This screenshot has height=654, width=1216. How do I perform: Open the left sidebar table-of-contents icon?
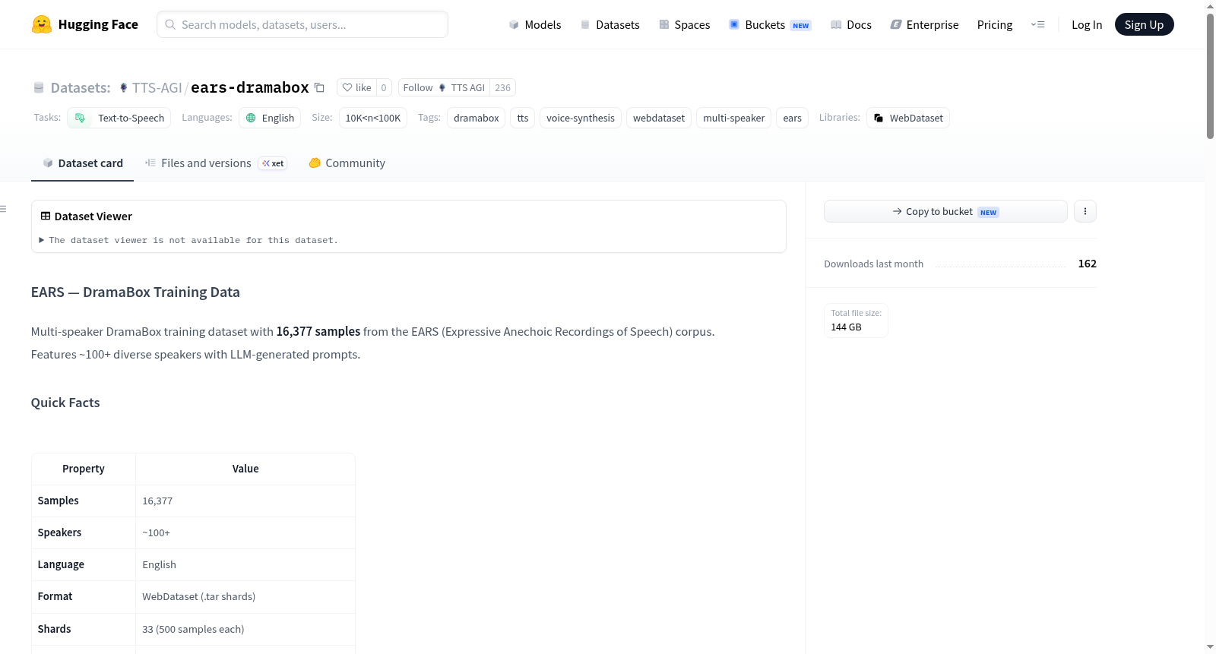tap(4, 209)
